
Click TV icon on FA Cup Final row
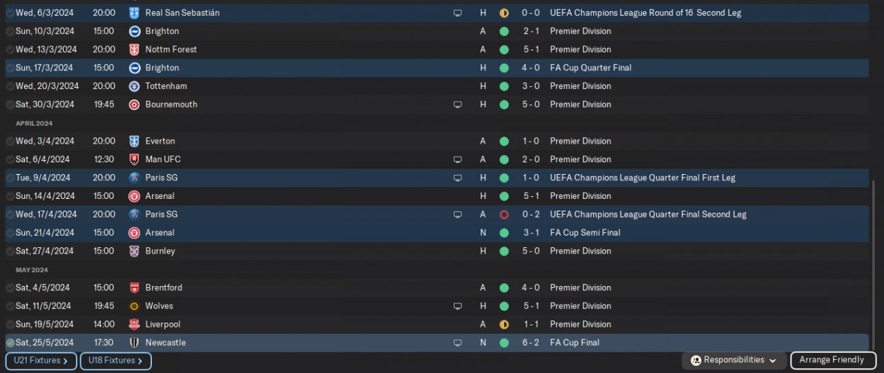[457, 343]
